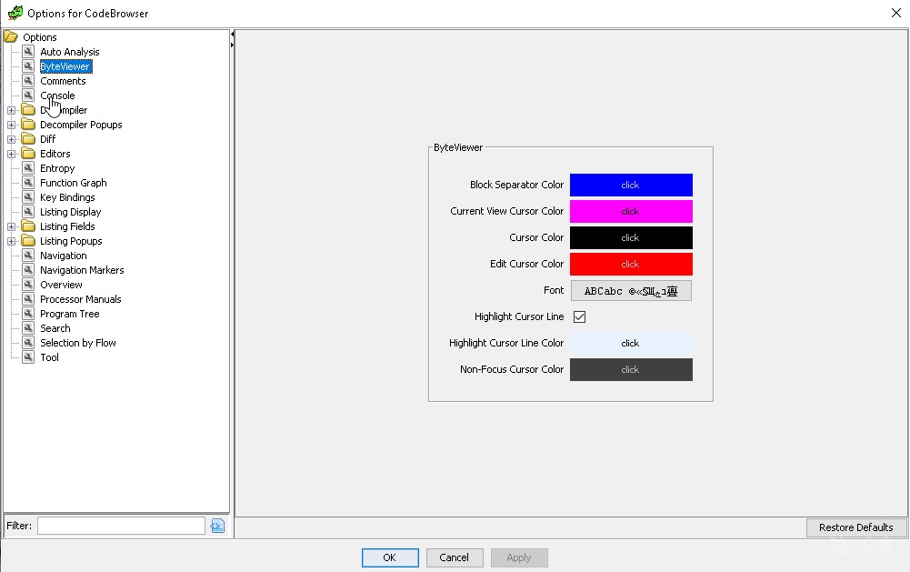Viewport: 910px width, 572px height.
Task: Change the Edit Cursor Color red swatch
Action: pyautogui.click(x=631, y=264)
